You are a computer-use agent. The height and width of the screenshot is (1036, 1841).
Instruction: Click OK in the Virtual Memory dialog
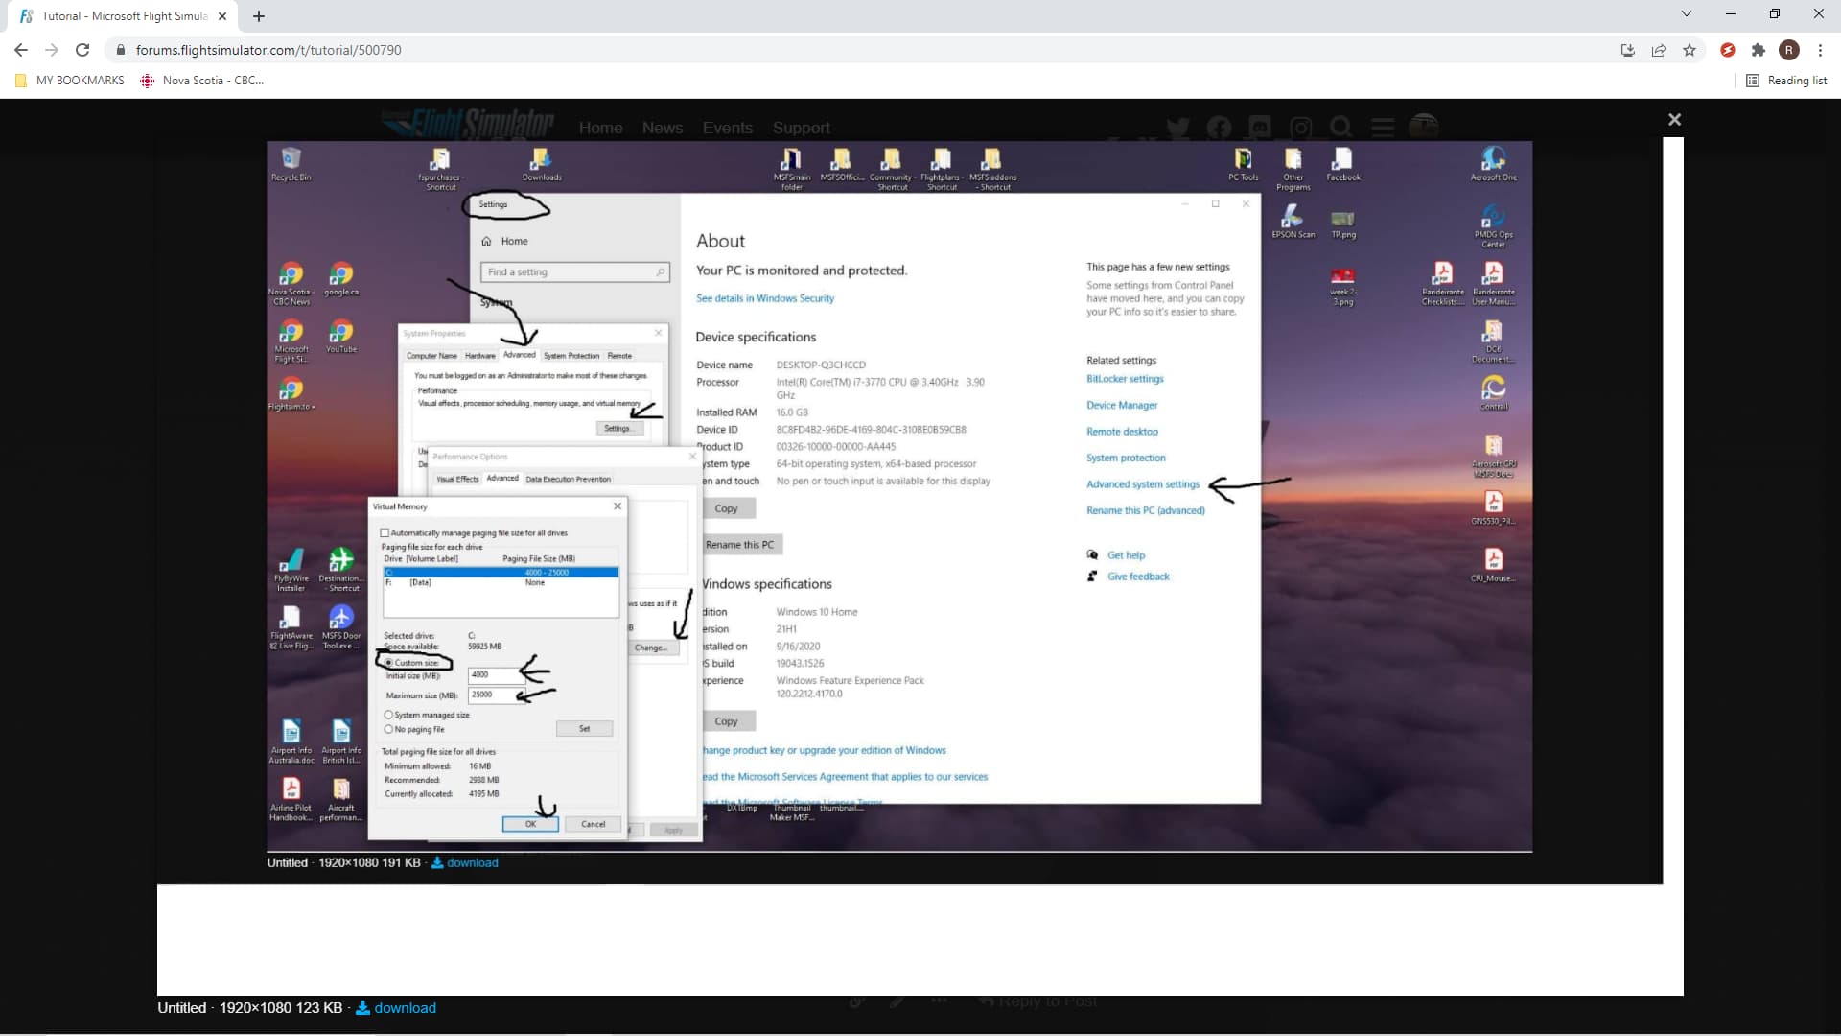(530, 824)
